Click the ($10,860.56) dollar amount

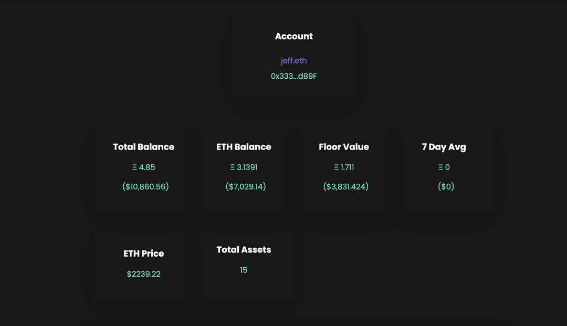click(x=145, y=186)
